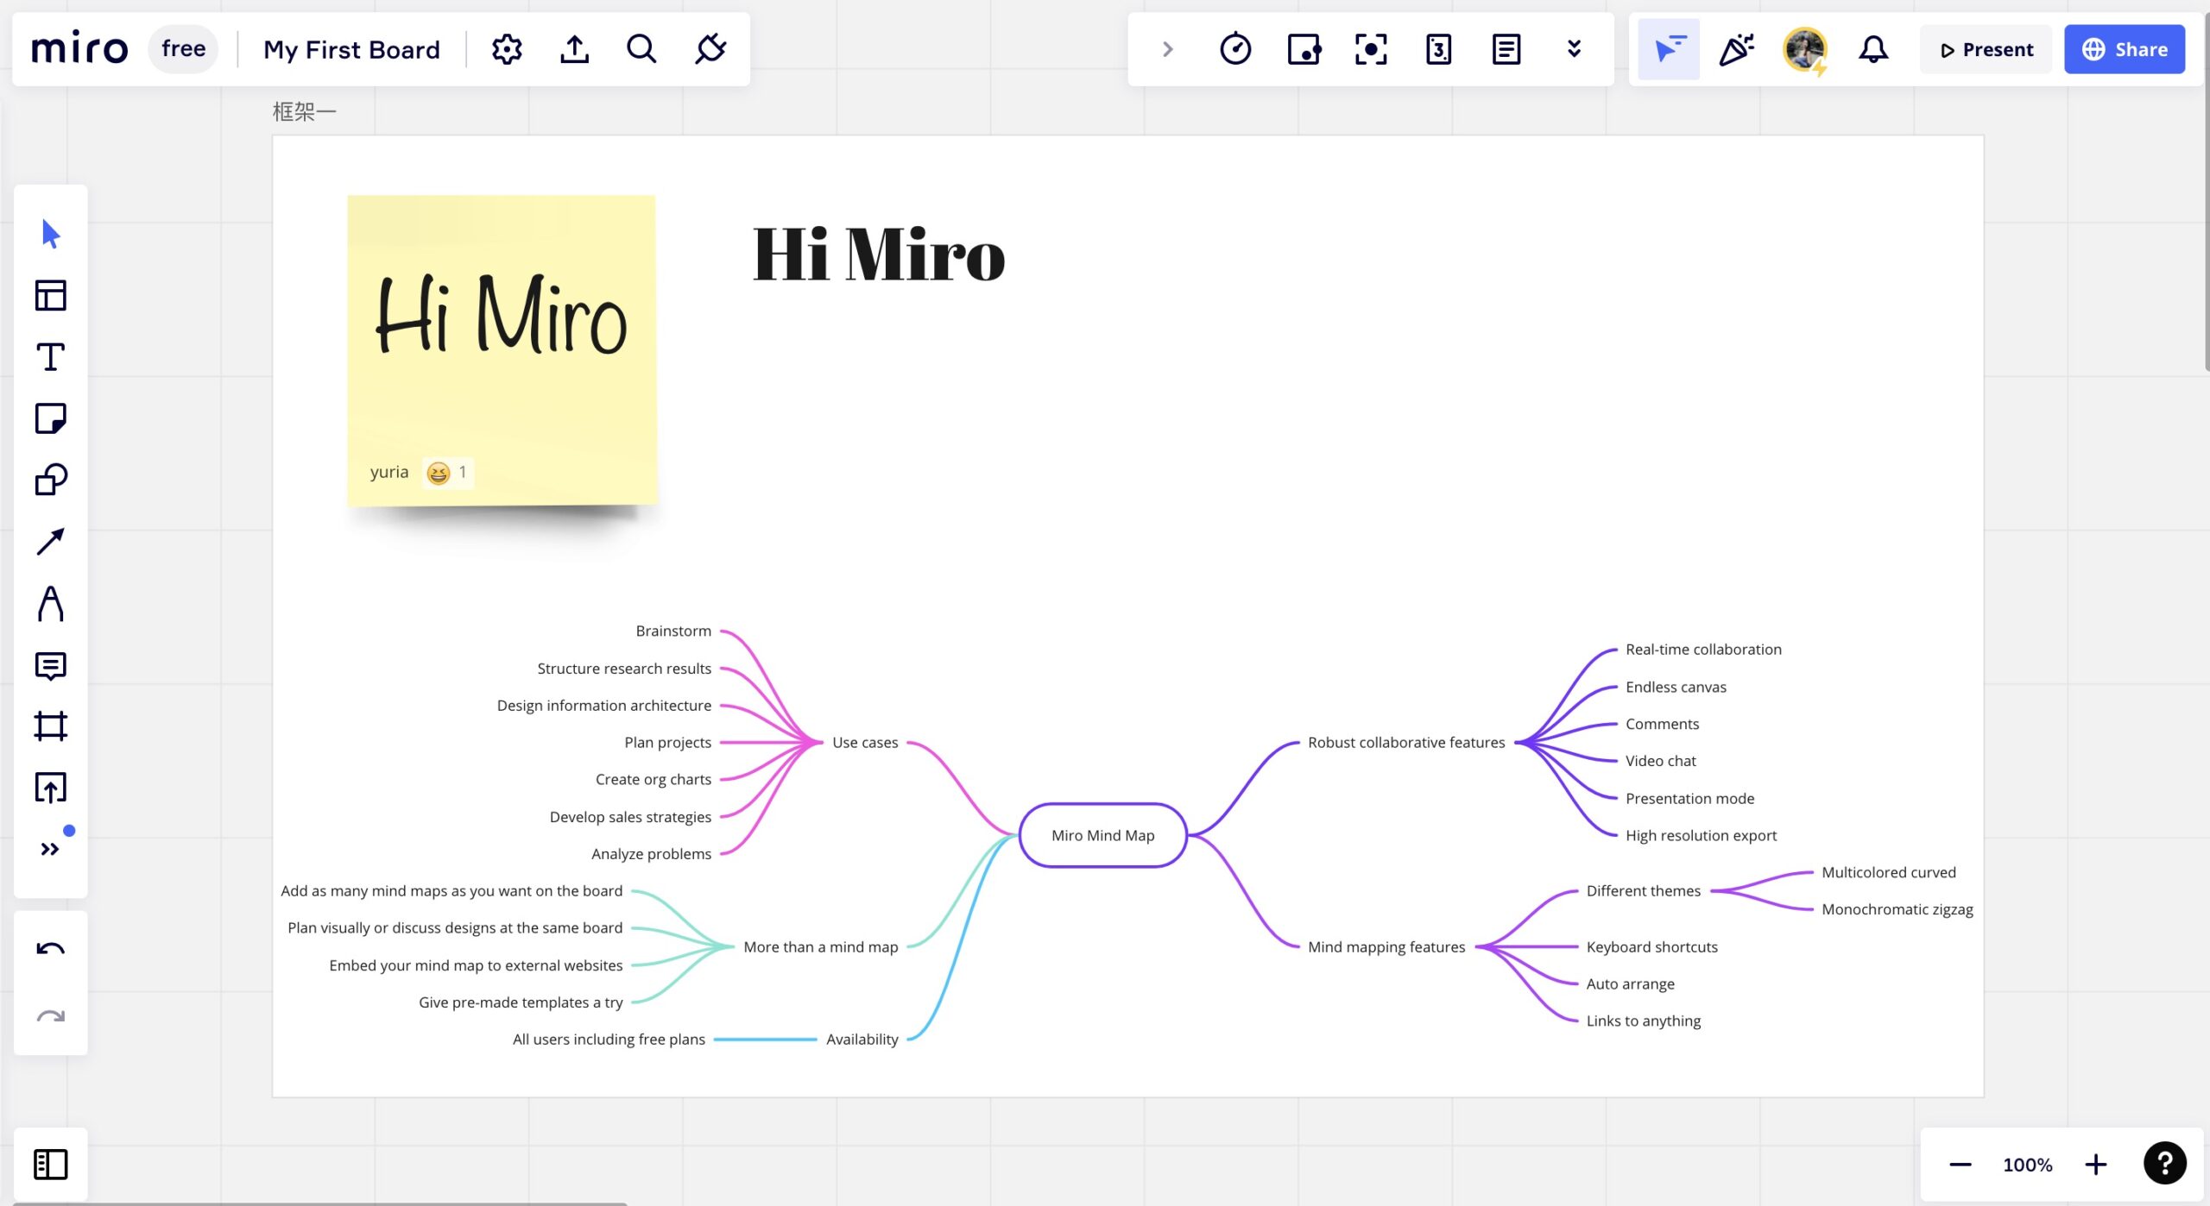Collapse the collaboration toolbar chevron
The width and height of the screenshot is (2210, 1206).
click(x=1167, y=49)
